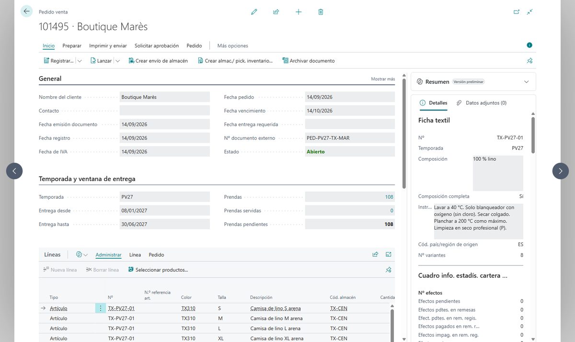Collapse the page with the diagonal arrows icon
The width and height of the screenshot is (575, 342).
[x=530, y=12]
